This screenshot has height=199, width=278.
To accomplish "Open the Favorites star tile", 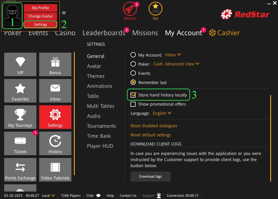I will point(20,91).
